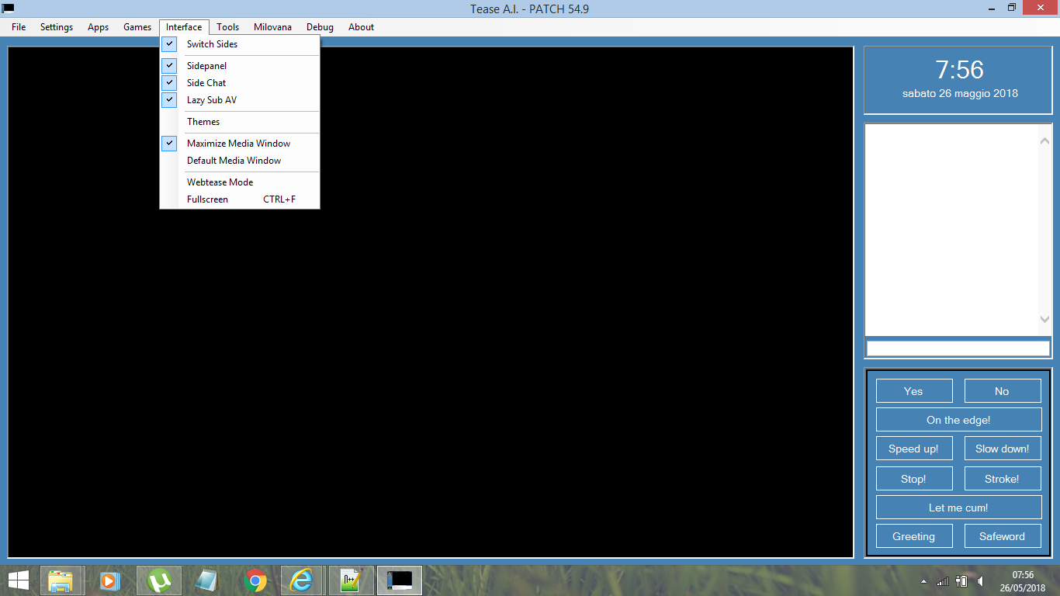
Task: Click the On the edge! button
Action: 958,420
